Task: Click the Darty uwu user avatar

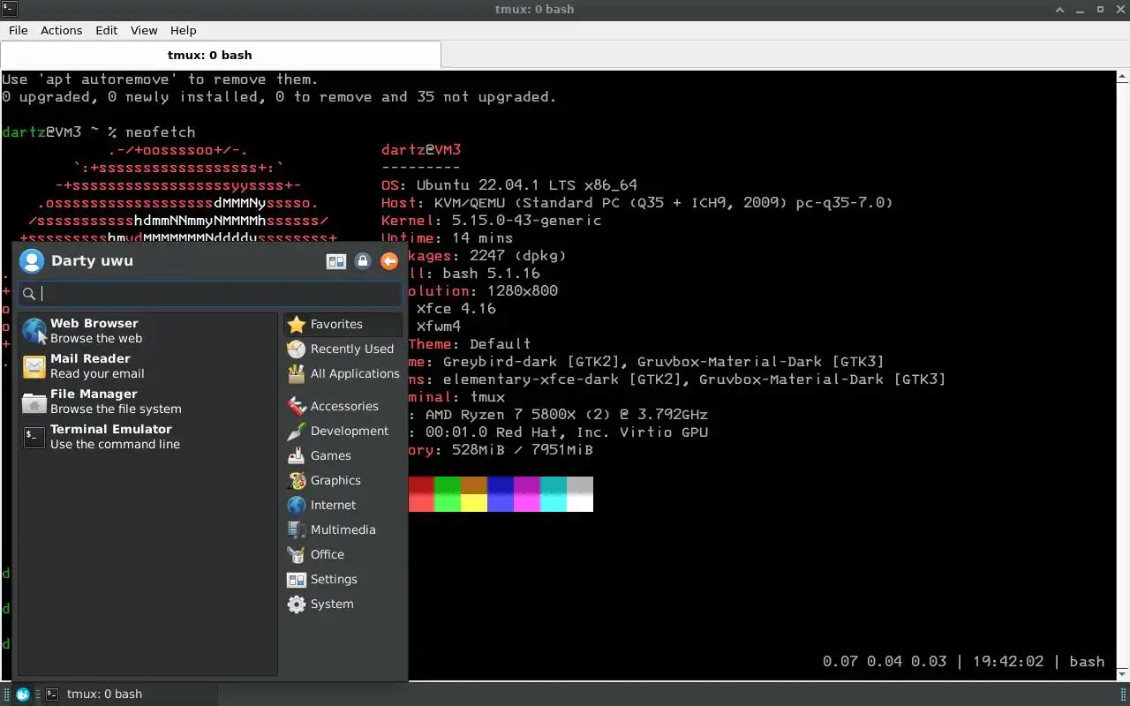Action: [32, 261]
